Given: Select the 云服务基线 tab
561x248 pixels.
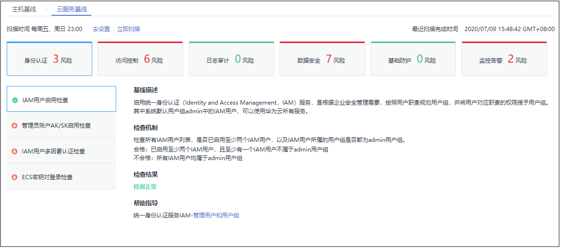Looking at the screenshot, I should coord(72,9).
